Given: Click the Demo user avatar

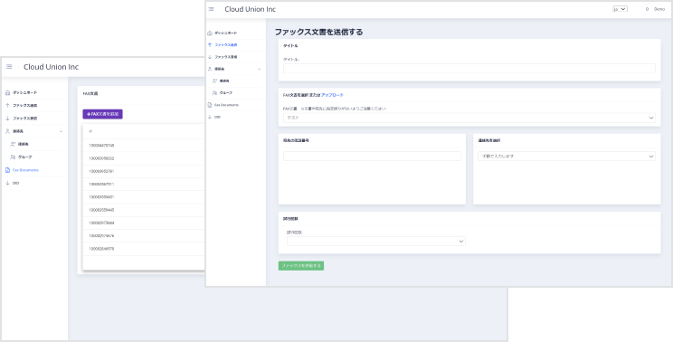Looking at the screenshot, I should coord(647,9).
